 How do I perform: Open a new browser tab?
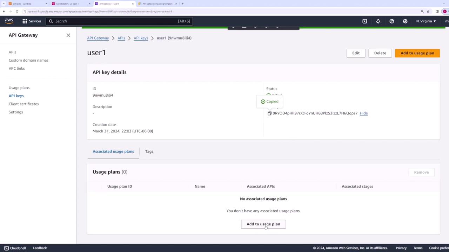182,3
